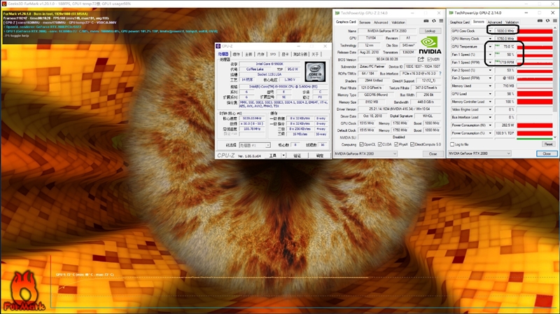
Task: Click the camera icon in the Sensors GPU-Z window
Action: pos(540,21)
